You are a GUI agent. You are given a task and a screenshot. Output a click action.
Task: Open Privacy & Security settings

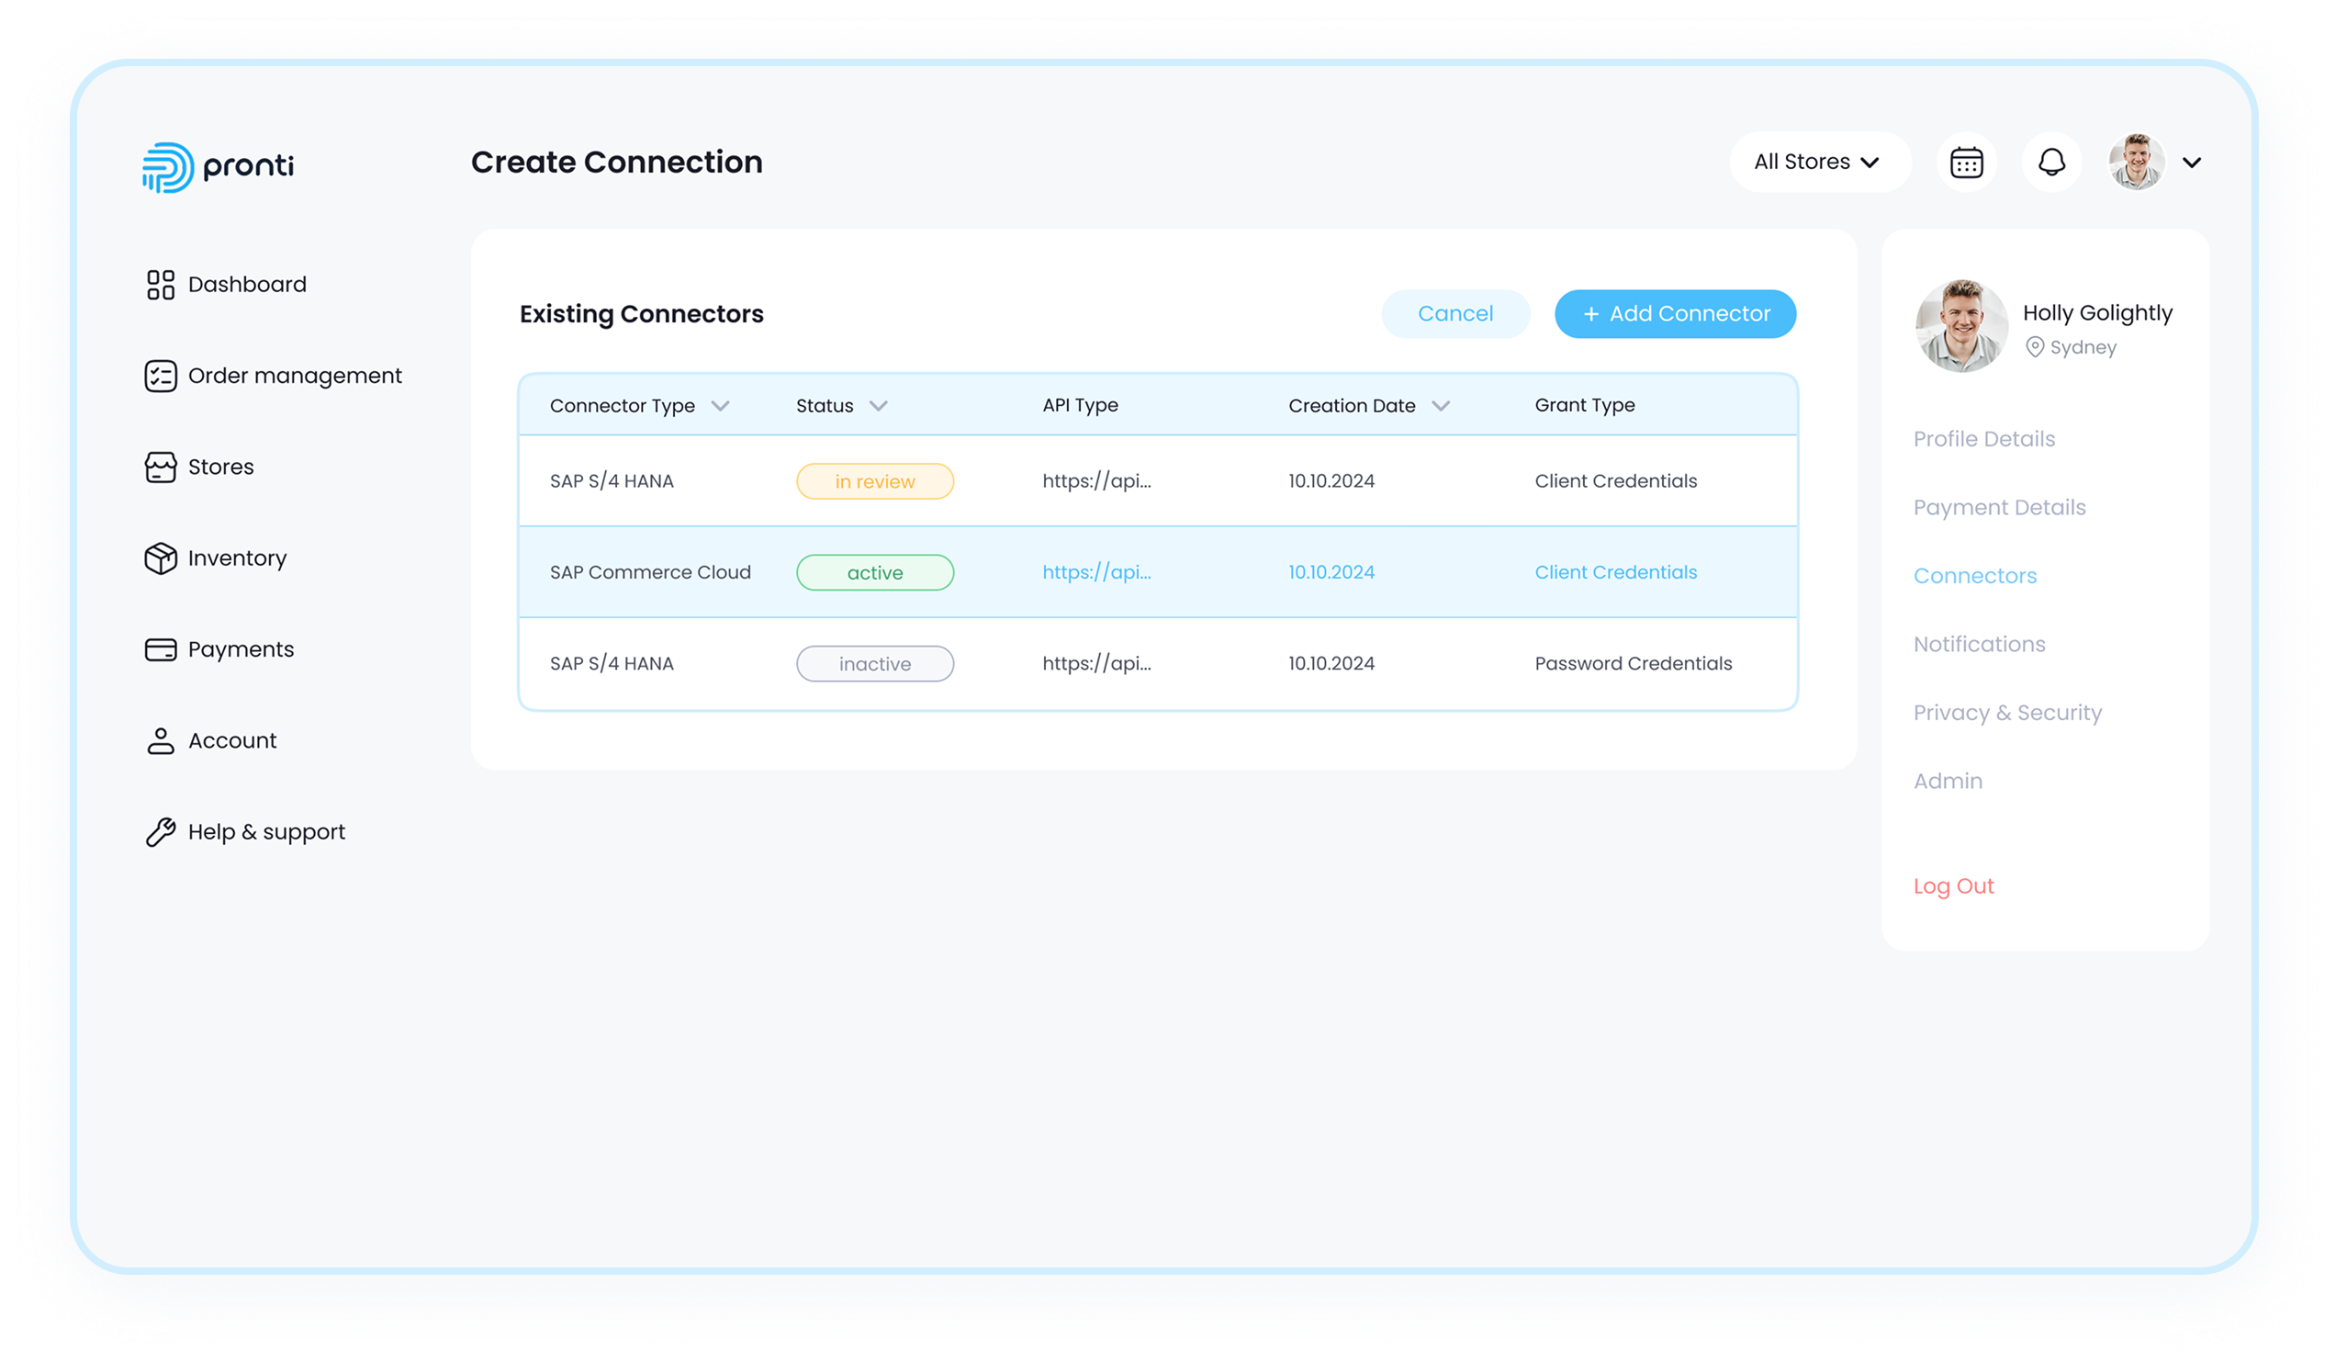2007,713
